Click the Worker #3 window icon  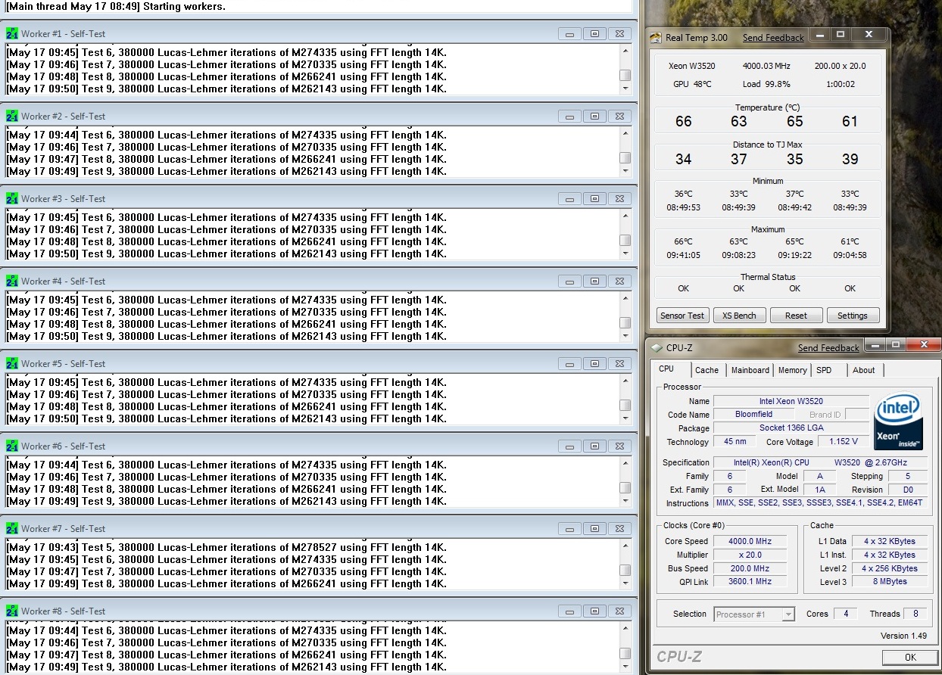point(12,199)
